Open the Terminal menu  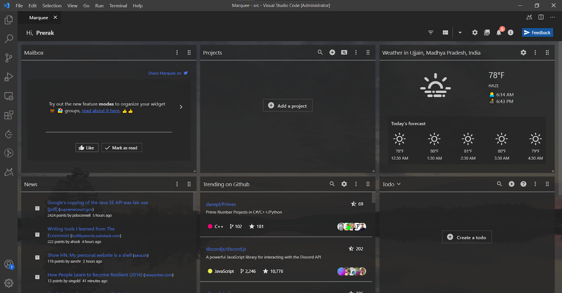click(118, 6)
